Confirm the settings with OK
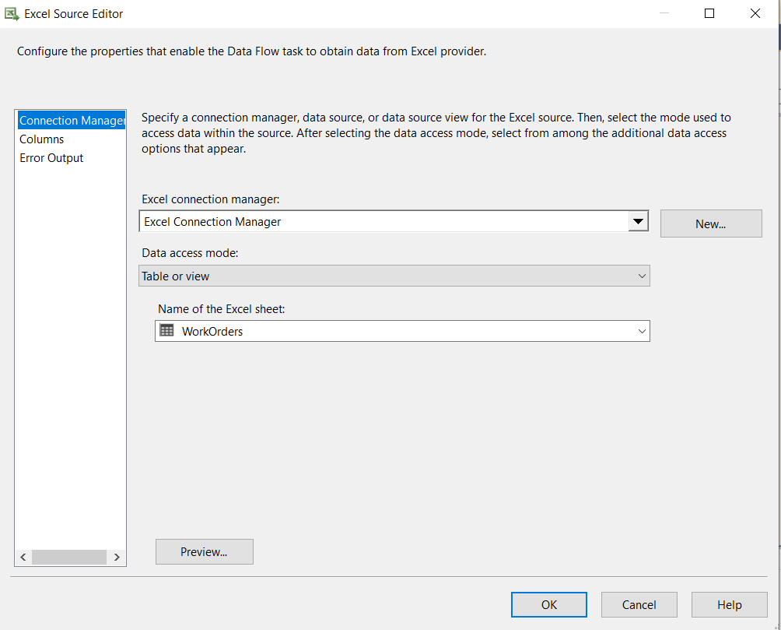Image resolution: width=781 pixels, height=630 pixels. tap(548, 604)
